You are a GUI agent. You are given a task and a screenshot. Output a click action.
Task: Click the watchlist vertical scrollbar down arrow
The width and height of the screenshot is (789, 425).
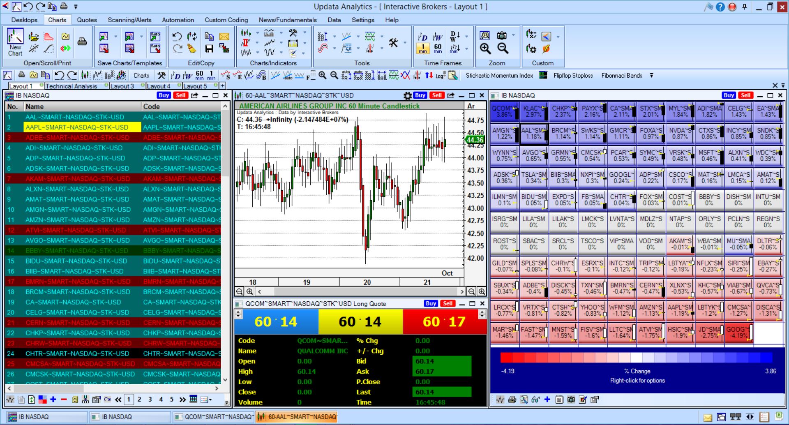point(225,380)
